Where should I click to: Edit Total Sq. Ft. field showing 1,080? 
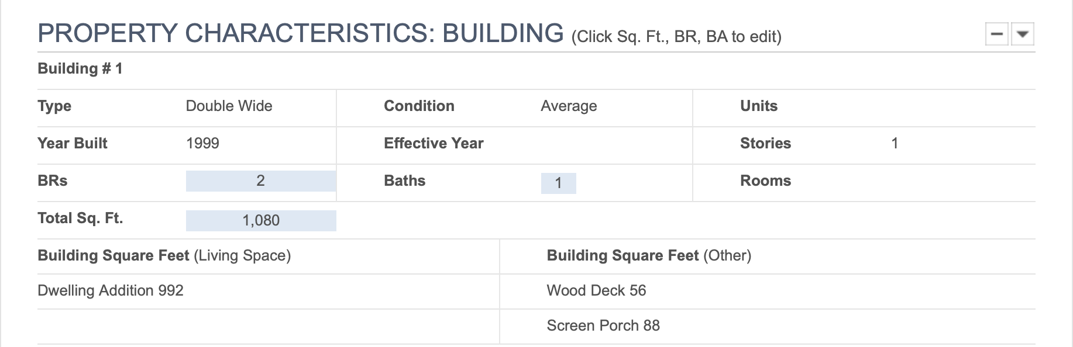click(x=261, y=221)
